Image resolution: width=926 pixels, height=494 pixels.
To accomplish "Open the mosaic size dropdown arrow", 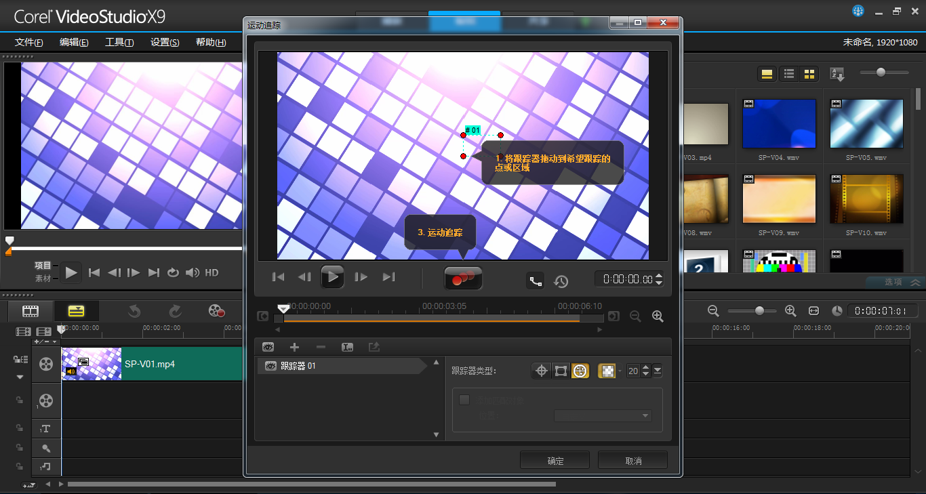I will (658, 371).
